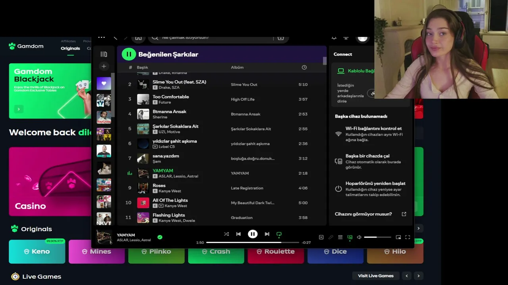Click the Wi-Fi icon in Connect panel
Viewport: 508px width, 285px height.
339,134
